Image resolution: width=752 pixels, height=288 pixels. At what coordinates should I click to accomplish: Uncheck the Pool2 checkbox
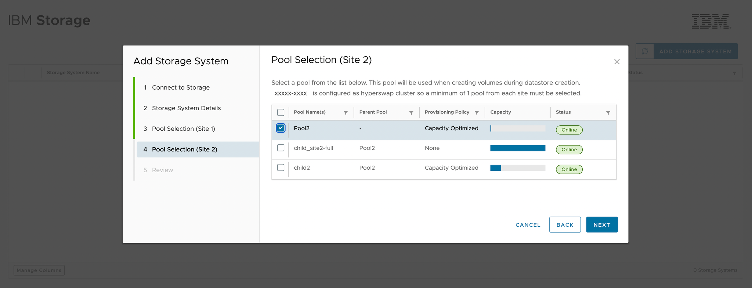[x=281, y=128]
